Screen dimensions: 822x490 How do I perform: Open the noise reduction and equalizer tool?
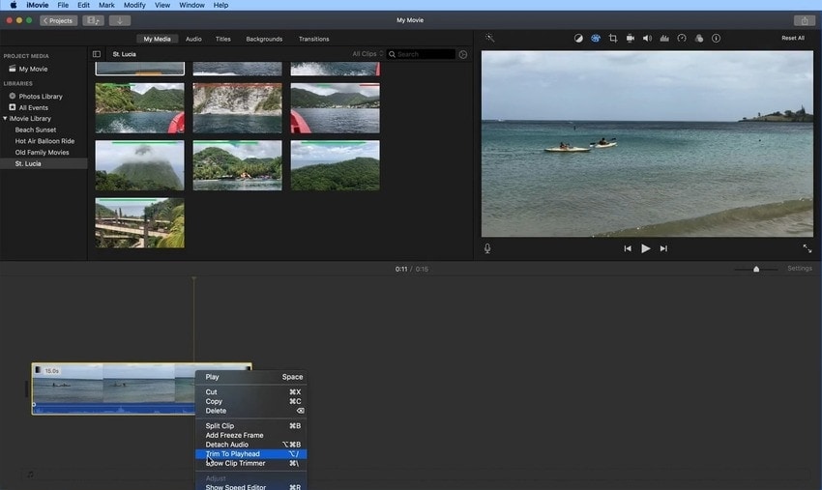pos(664,39)
